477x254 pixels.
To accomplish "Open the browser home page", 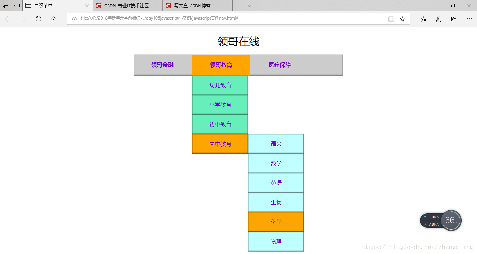I will coord(54,19).
